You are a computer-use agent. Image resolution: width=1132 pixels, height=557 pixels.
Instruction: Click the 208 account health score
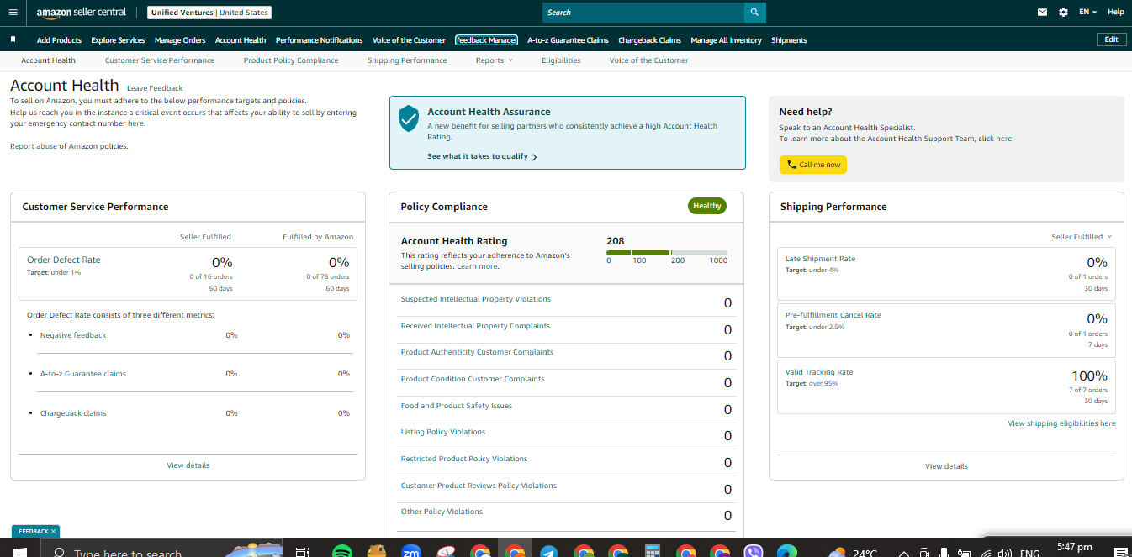(x=615, y=241)
